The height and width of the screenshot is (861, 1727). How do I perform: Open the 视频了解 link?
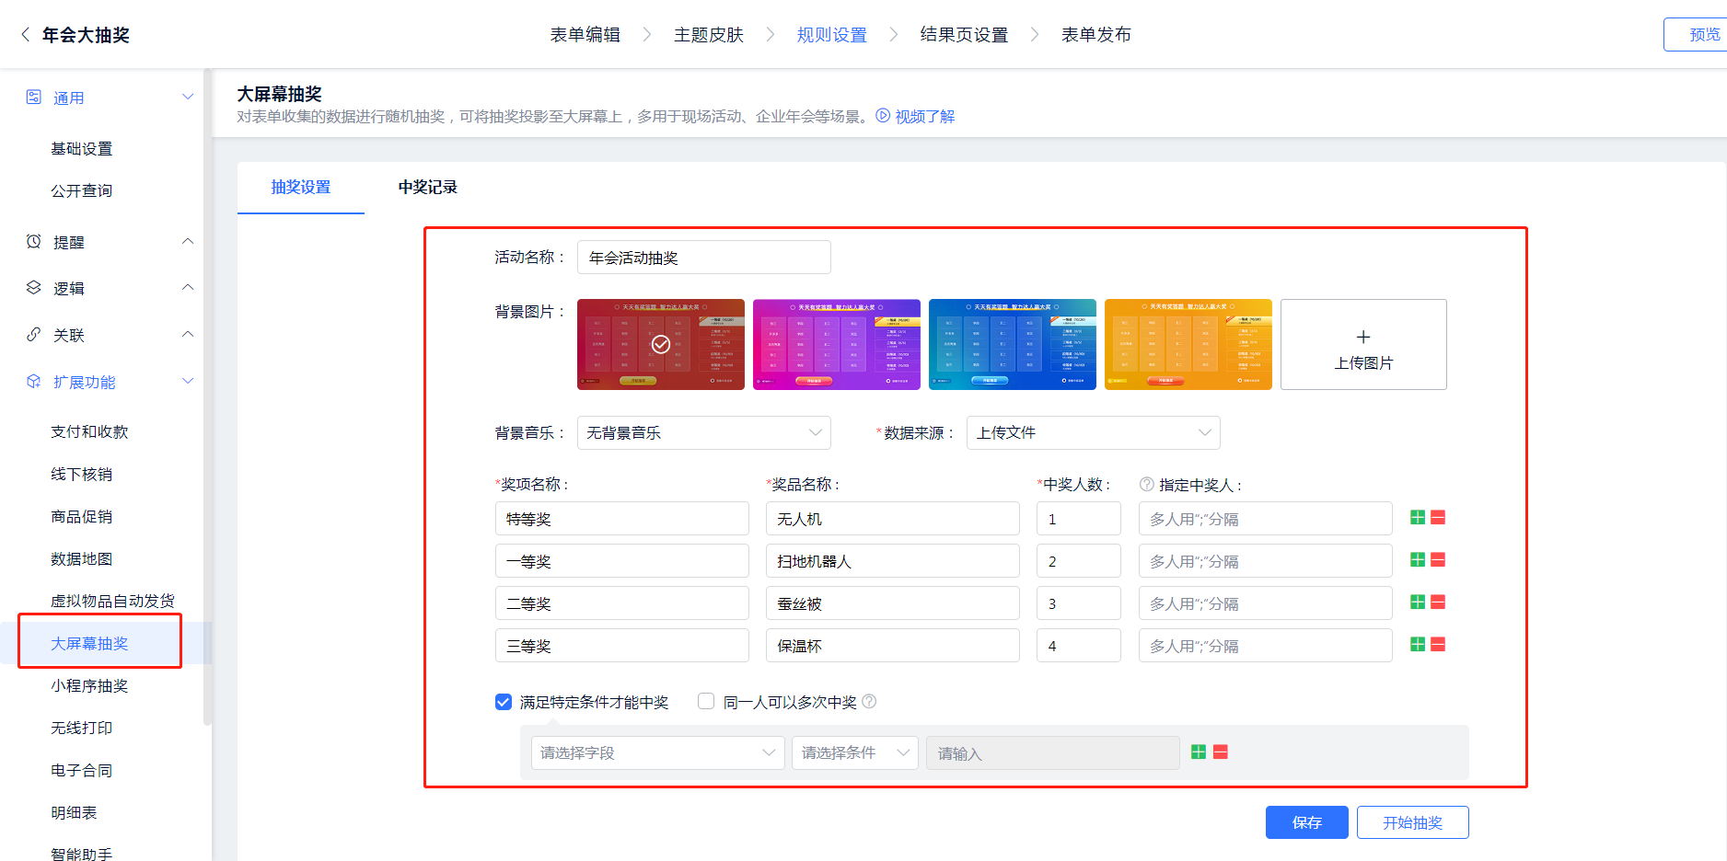pyautogui.click(x=925, y=117)
